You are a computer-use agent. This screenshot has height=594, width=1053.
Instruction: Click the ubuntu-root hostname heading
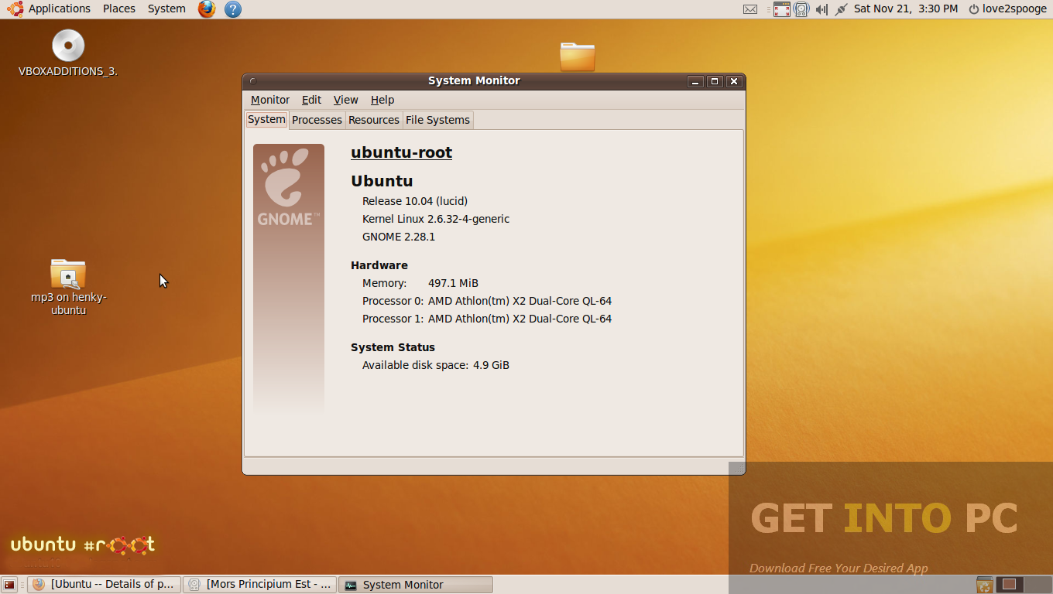401,152
